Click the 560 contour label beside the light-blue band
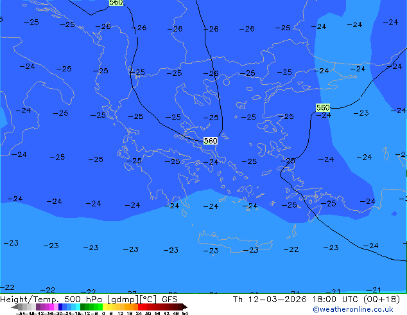The width and height of the screenshot is (407, 315). [323, 107]
